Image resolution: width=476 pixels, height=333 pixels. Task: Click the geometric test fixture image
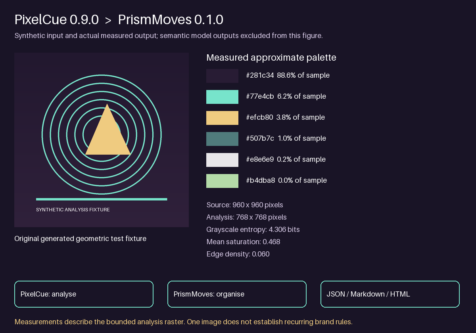102,140
